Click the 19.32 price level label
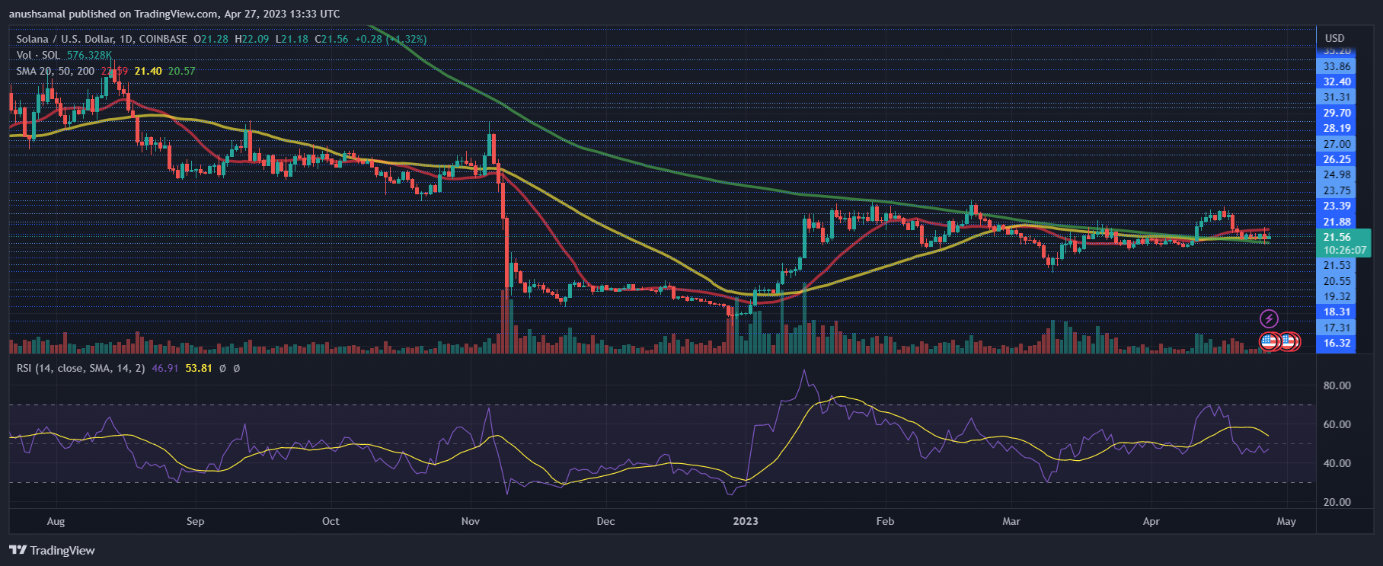1383x566 pixels. [x=1337, y=296]
